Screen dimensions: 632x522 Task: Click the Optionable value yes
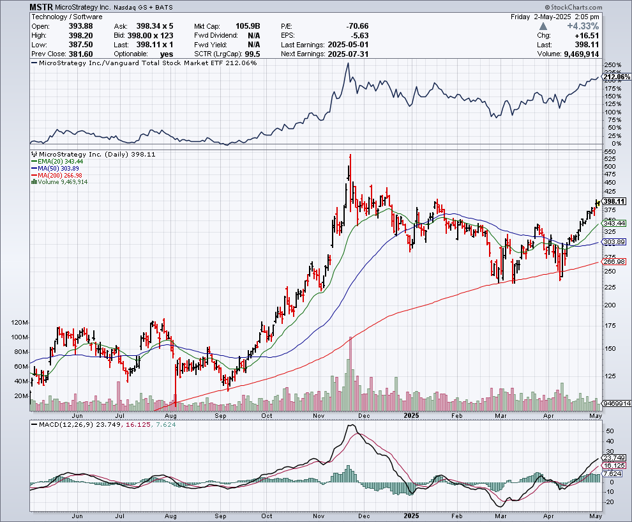(167, 54)
